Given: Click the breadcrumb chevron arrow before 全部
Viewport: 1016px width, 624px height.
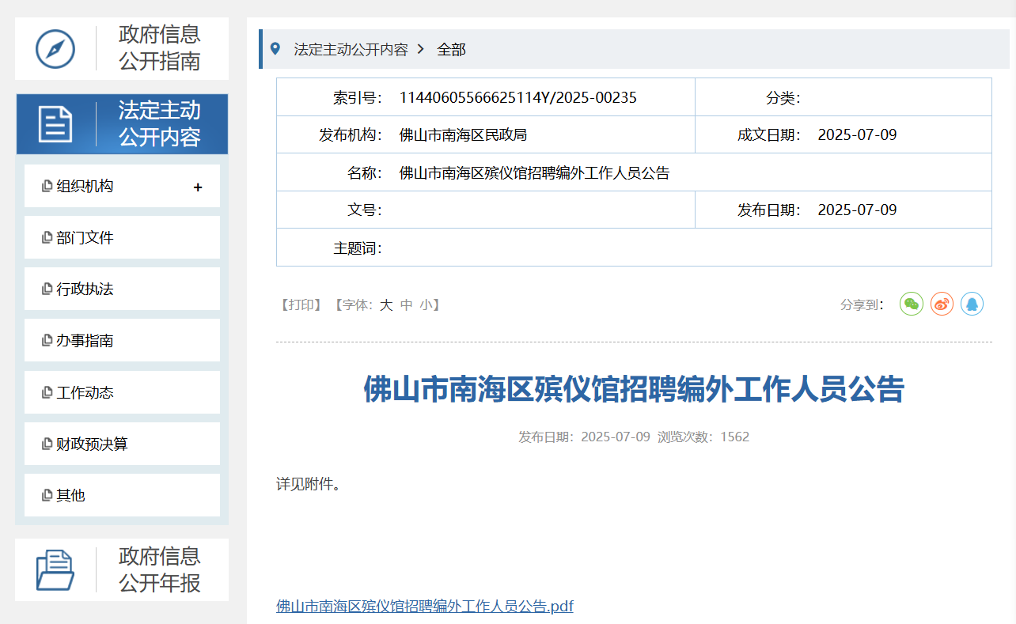Looking at the screenshot, I should click(x=421, y=49).
